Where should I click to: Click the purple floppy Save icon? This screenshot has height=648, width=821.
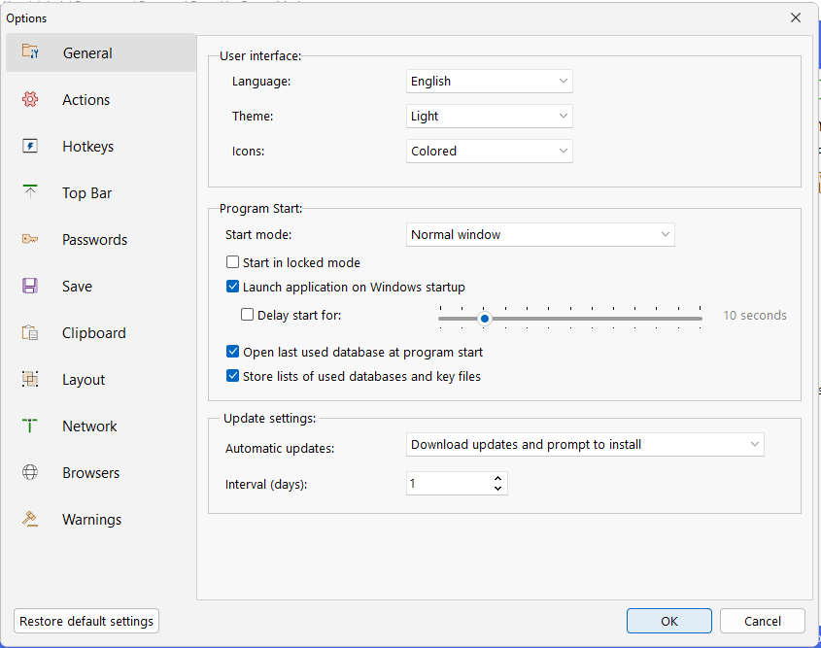click(30, 286)
